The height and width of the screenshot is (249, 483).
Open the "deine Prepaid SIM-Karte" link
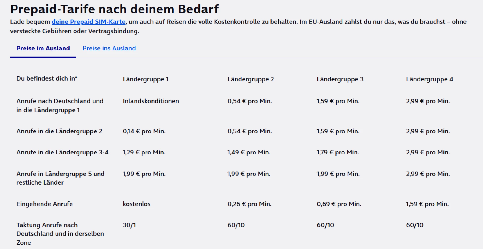coord(88,22)
